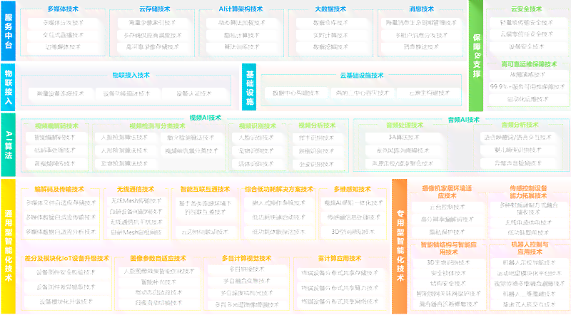Select the 物联接入技术 heading
This screenshot has width=571, height=315.
(x=131, y=75)
